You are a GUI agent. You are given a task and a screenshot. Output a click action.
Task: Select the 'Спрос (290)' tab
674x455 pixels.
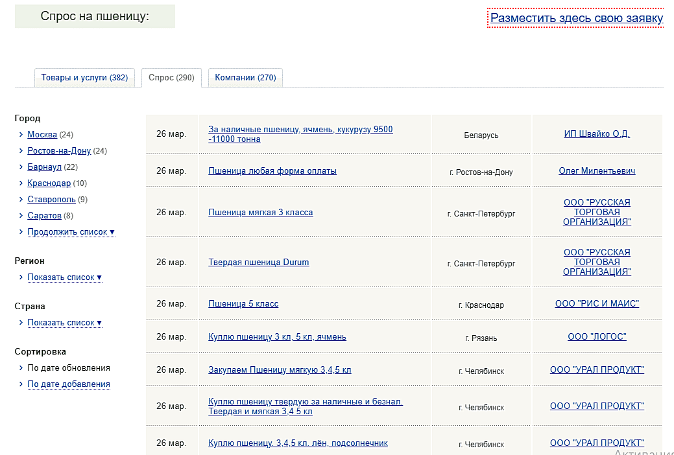[171, 78]
